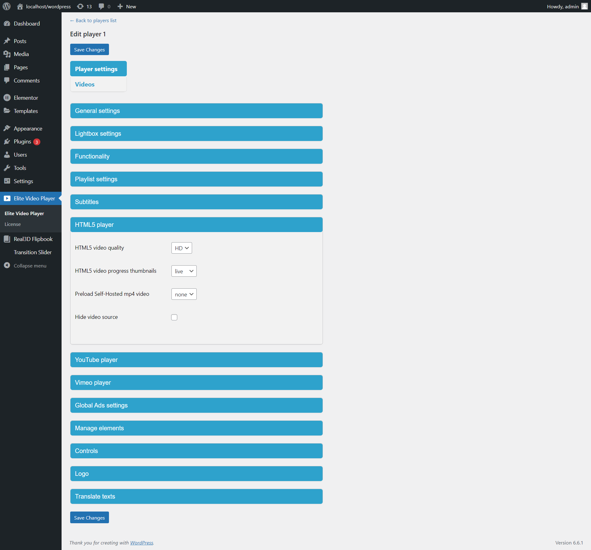This screenshot has width=591, height=550.
Task: Open the HTML5 video quality dropdown
Action: point(182,248)
